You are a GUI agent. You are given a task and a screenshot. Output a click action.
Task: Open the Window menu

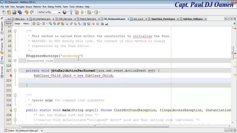tap(80, 7)
